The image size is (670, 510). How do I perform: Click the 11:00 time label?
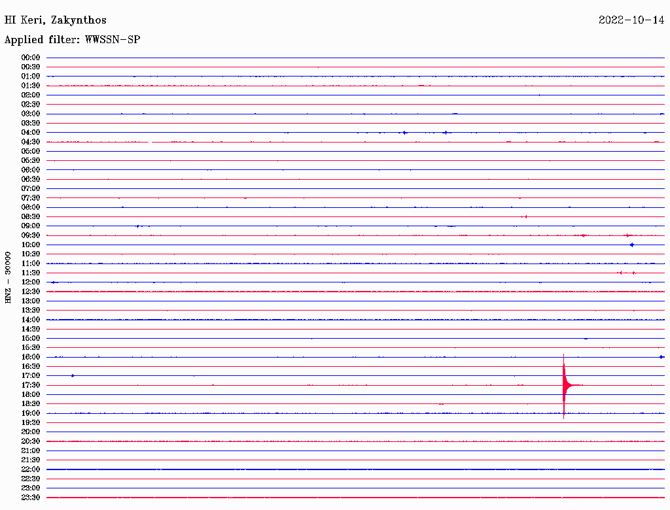tap(30, 263)
